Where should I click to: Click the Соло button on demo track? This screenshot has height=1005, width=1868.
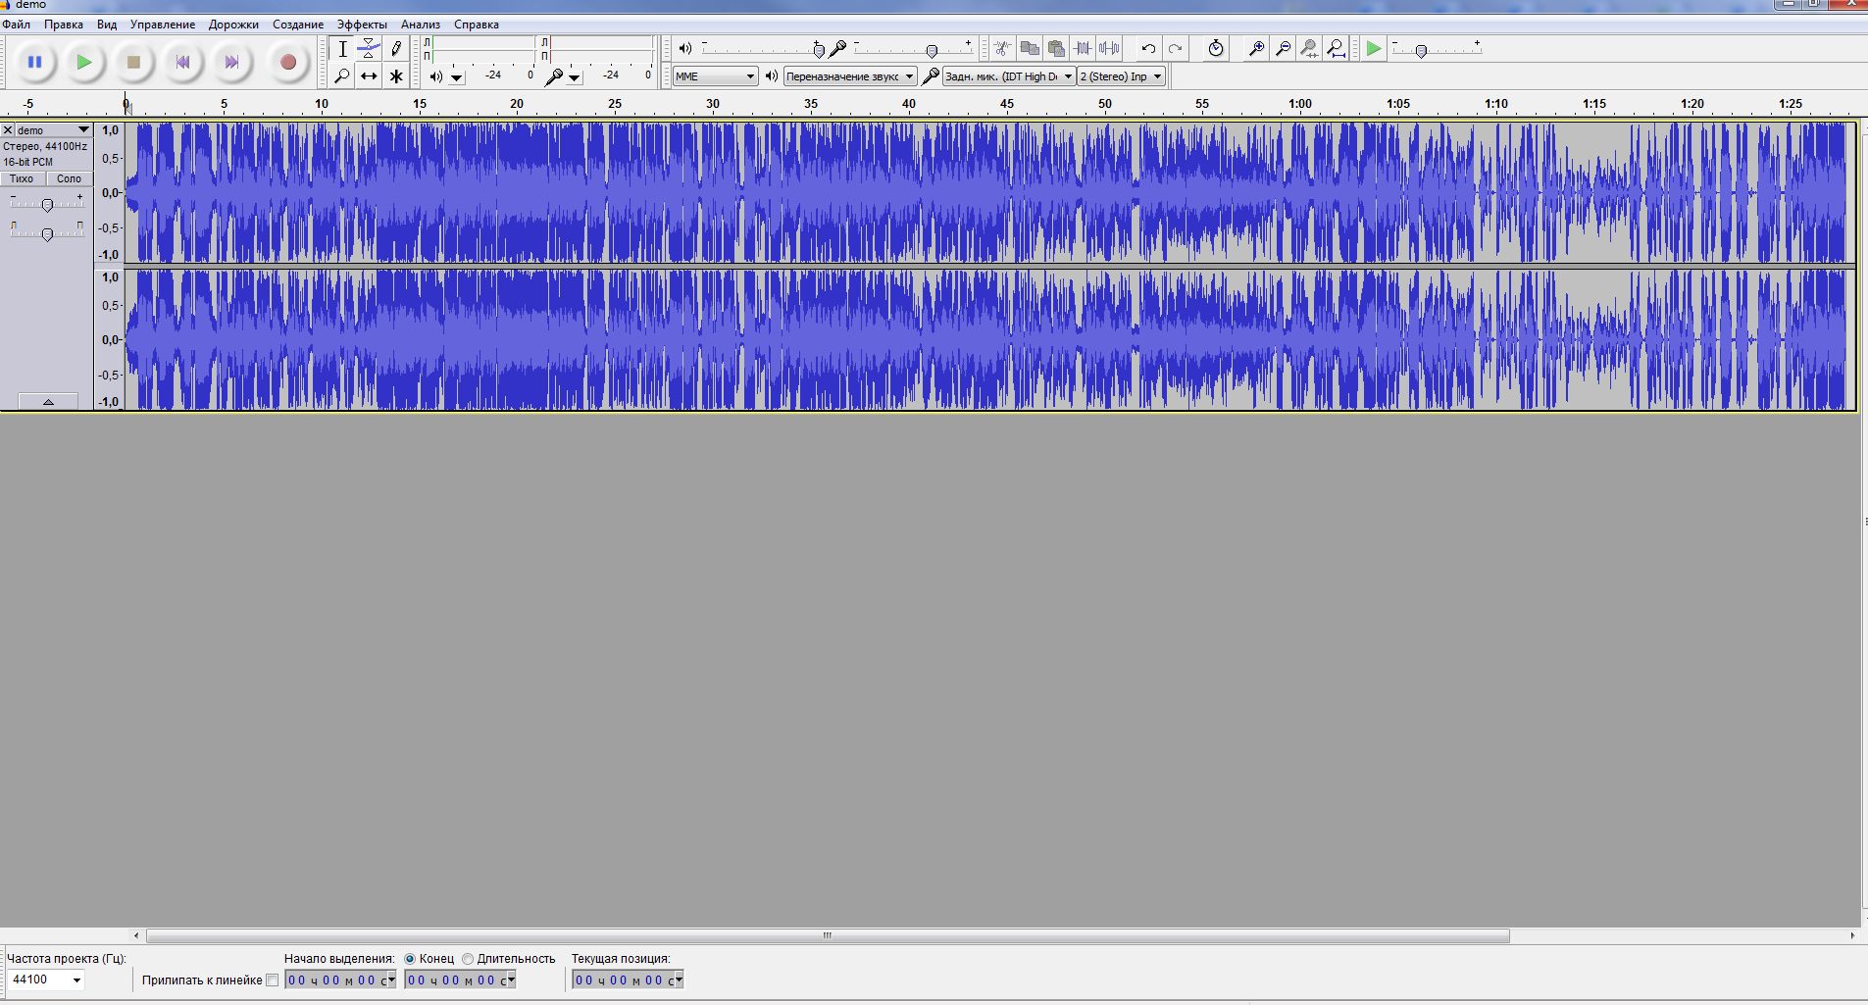(69, 178)
